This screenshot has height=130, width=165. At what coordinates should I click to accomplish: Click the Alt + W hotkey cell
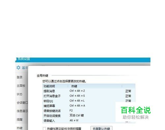[x=74, y=120]
